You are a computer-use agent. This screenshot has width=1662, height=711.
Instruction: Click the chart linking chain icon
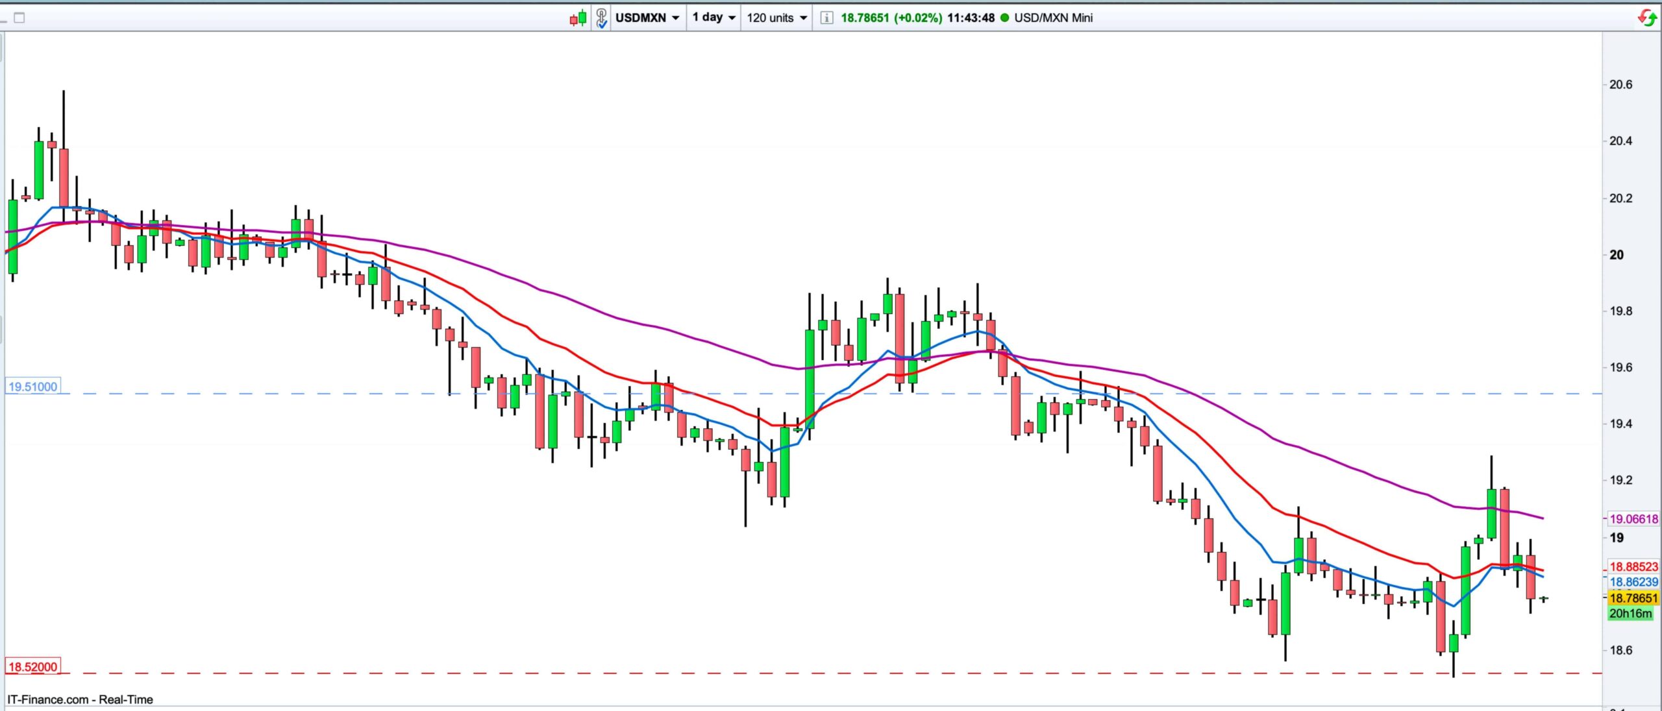[602, 18]
